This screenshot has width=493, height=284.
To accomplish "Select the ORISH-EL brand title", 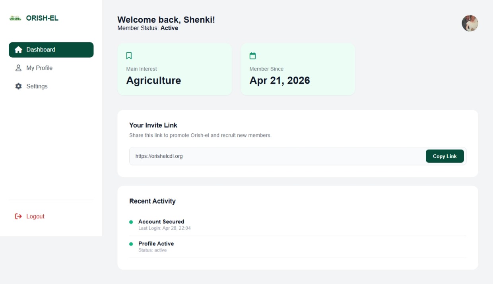I will (x=42, y=18).
